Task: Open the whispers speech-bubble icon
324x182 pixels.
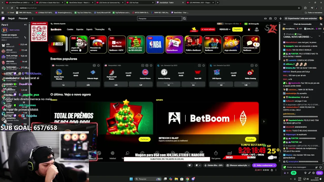Action: tap(275, 18)
